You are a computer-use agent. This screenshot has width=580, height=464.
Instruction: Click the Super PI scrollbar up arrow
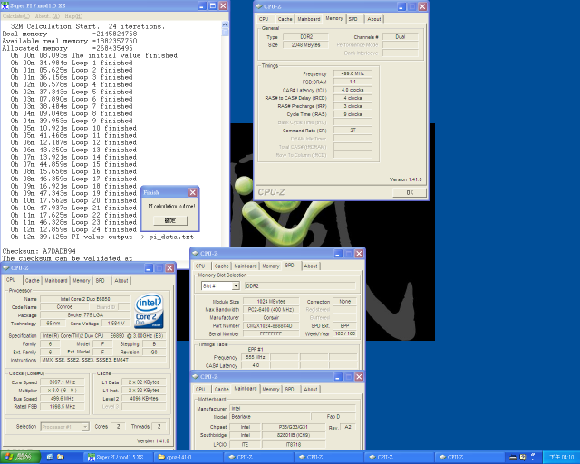(225, 24)
